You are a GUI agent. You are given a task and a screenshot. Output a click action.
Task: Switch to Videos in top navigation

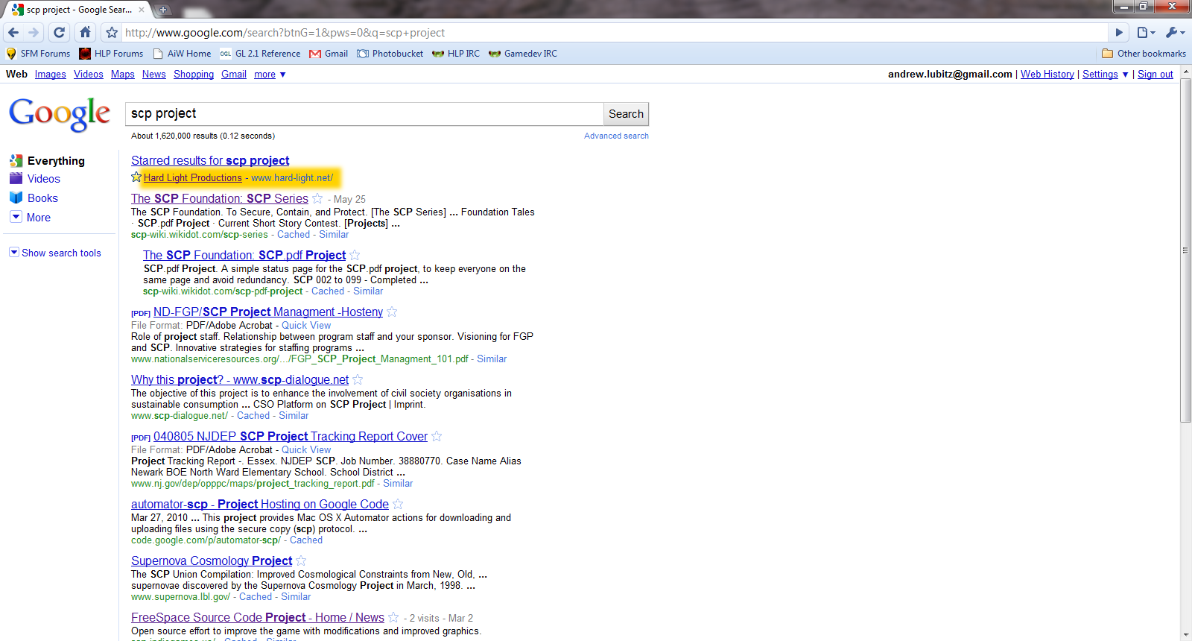click(x=89, y=74)
